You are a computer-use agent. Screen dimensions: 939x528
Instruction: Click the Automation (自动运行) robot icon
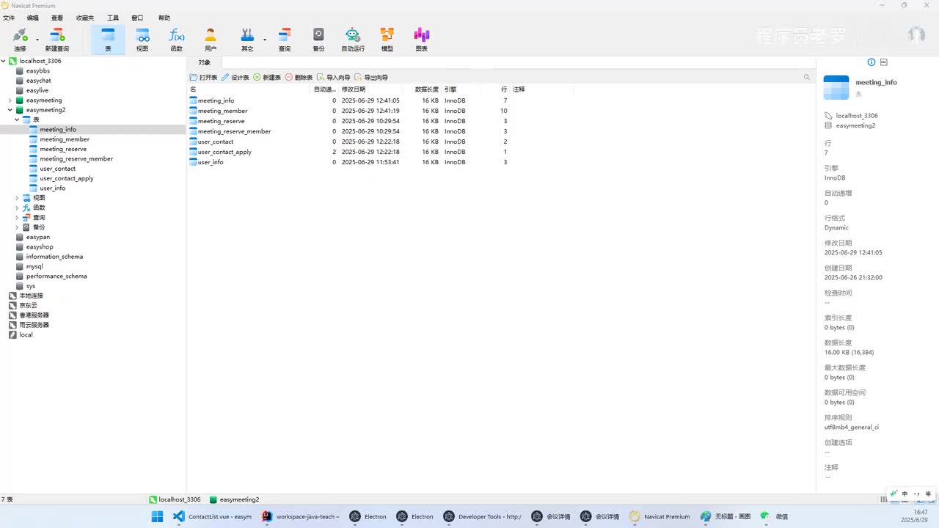click(353, 39)
